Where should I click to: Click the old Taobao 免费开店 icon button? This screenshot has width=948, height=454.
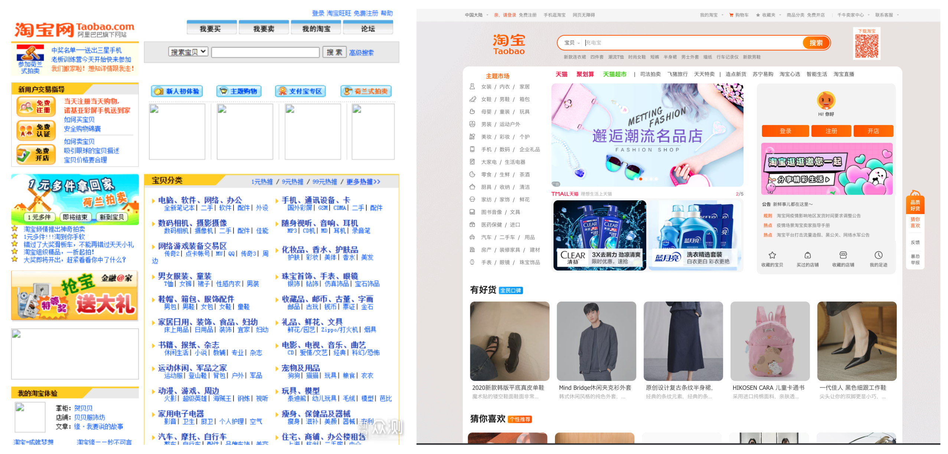coord(36,154)
